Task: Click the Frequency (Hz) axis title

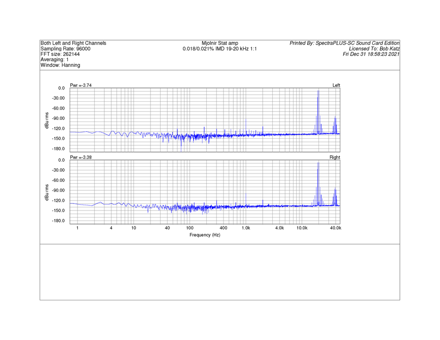Action: click(205, 235)
